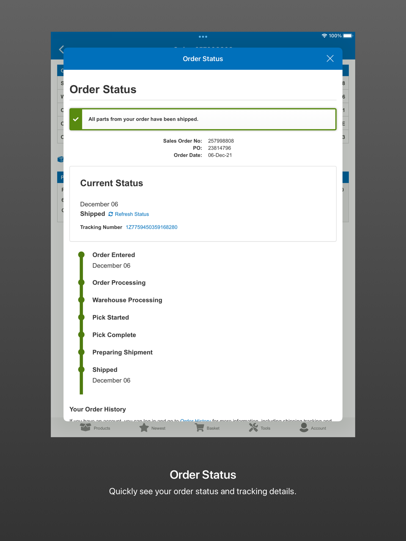Screen dimensions: 406x541
Task: Click the Tracking Number label
Action: [x=101, y=227]
